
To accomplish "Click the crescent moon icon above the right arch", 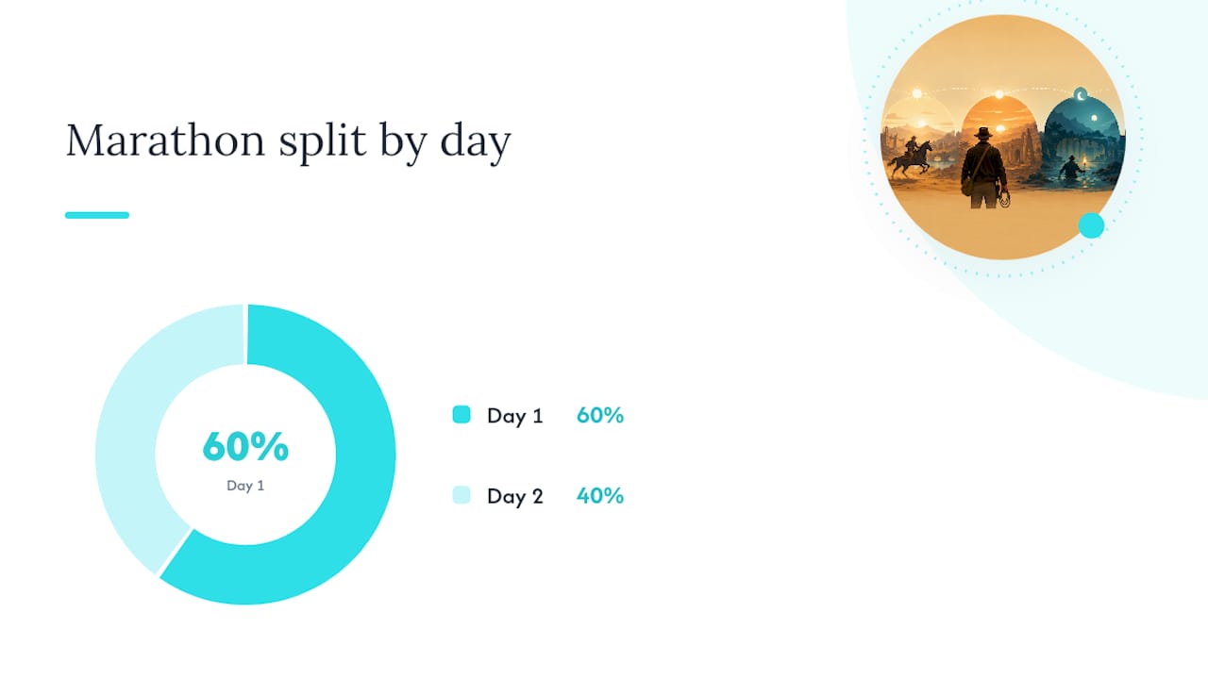I will click(1081, 93).
